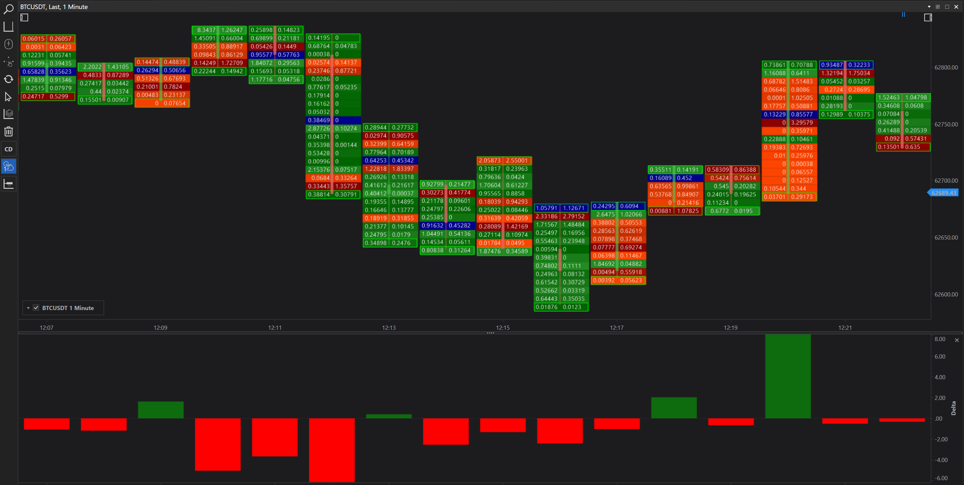The image size is (964, 485).
Task: Open the chart layers tool icon
Action: [x=8, y=114]
